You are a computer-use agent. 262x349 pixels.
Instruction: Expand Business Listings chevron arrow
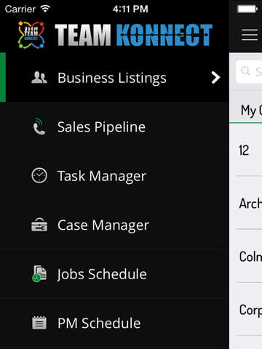(215, 78)
